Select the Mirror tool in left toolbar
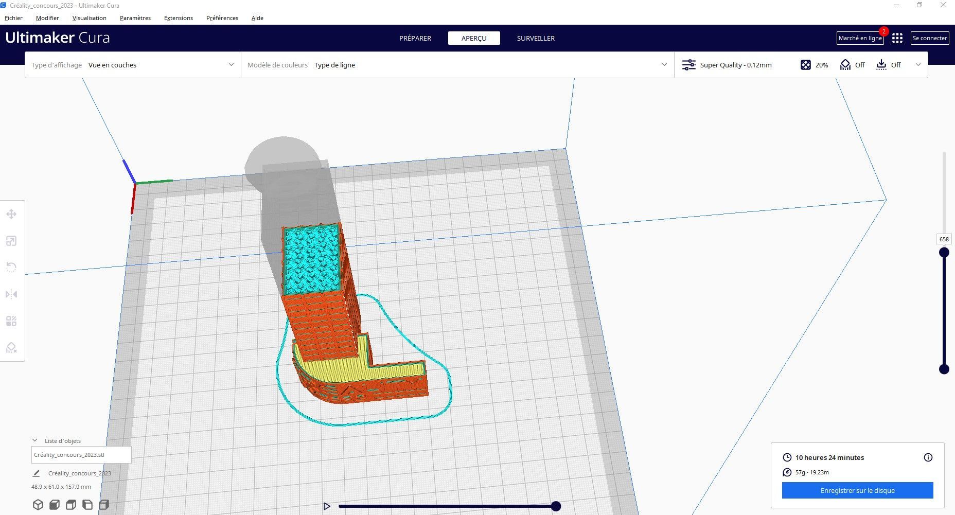The height and width of the screenshot is (515, 955). (x=11, y=294)
